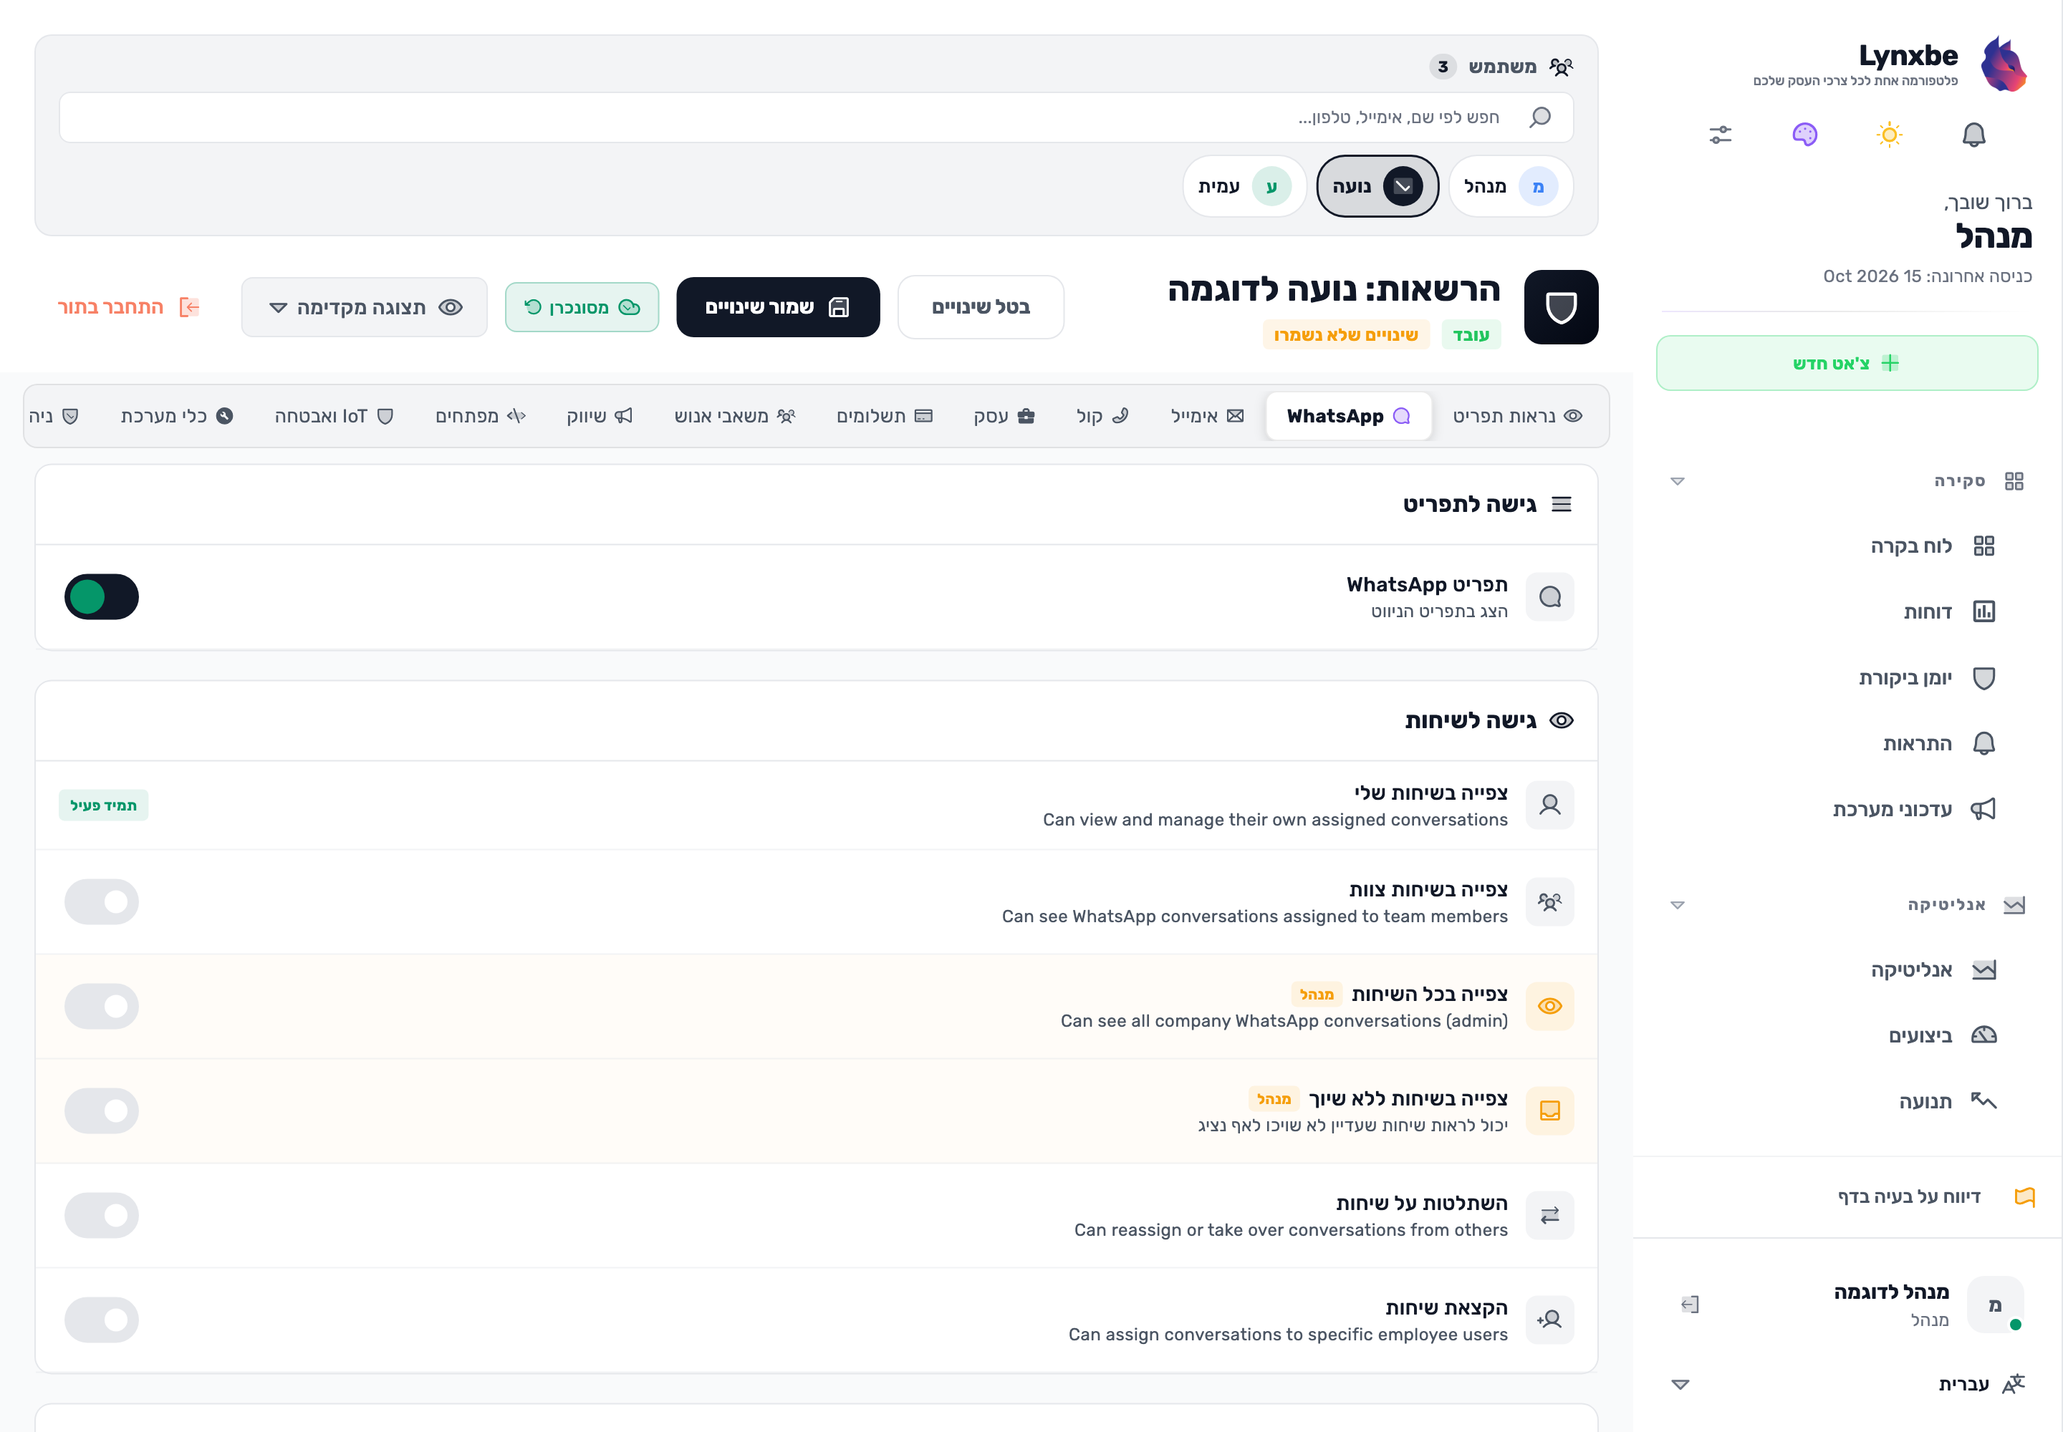Click the user search input field

pos(815,117)
